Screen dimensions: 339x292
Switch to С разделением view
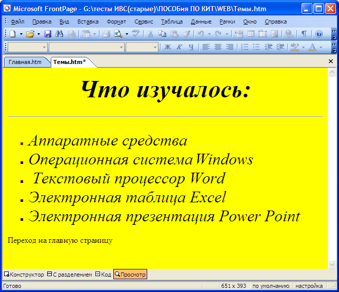pyautogui.click(x=70, y=275)
